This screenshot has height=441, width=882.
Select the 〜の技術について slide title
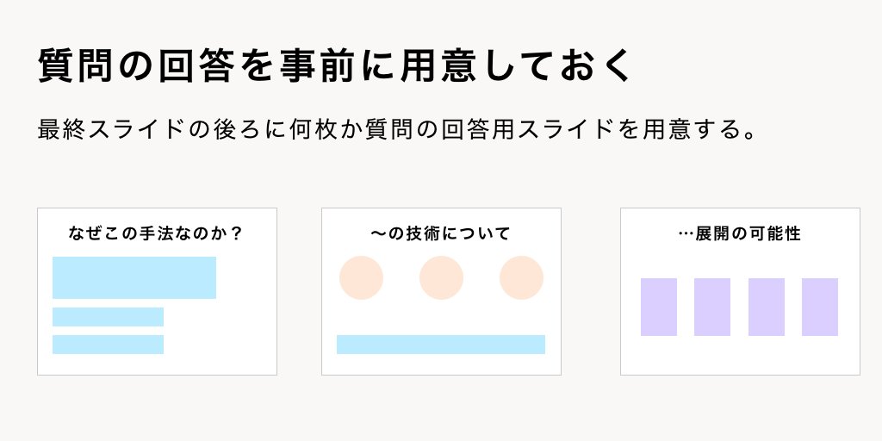pyautogui.click(x=441, y=233)
